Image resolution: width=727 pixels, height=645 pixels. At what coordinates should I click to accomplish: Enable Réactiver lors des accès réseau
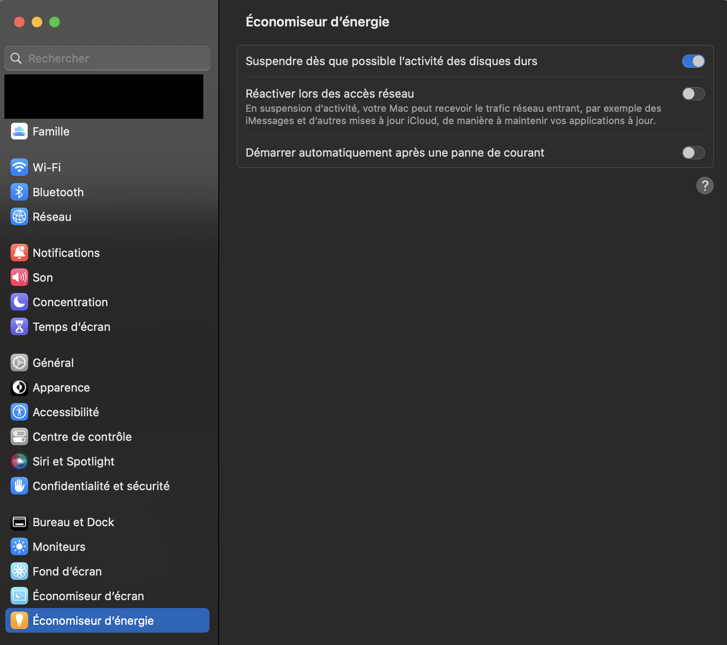693,94
